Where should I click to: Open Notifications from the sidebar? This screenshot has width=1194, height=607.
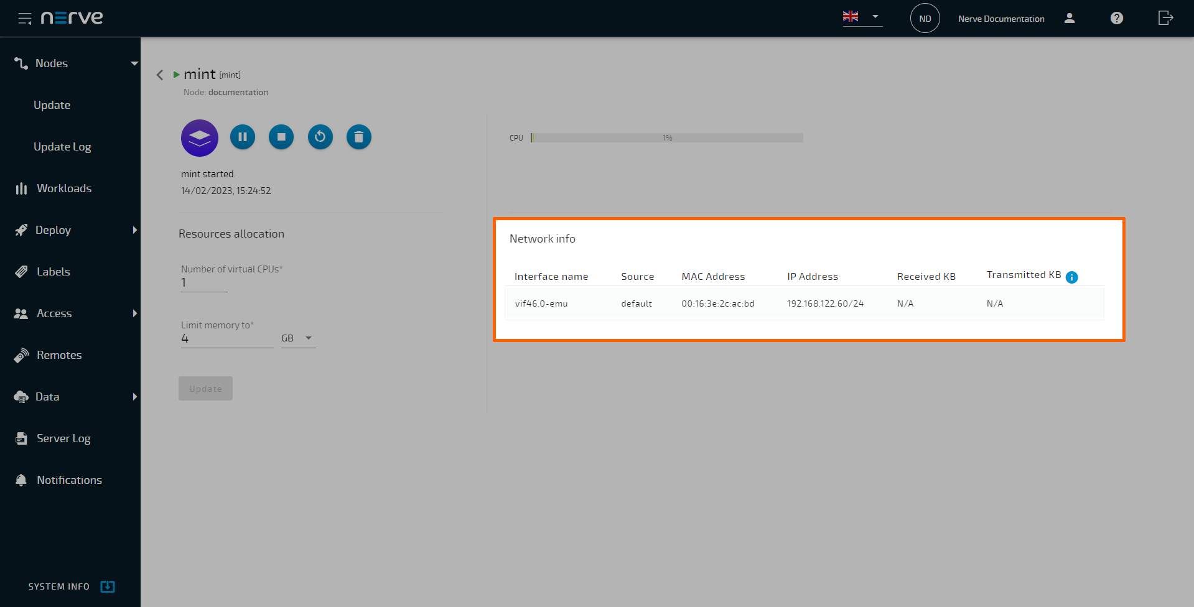[x=69, y=480]
